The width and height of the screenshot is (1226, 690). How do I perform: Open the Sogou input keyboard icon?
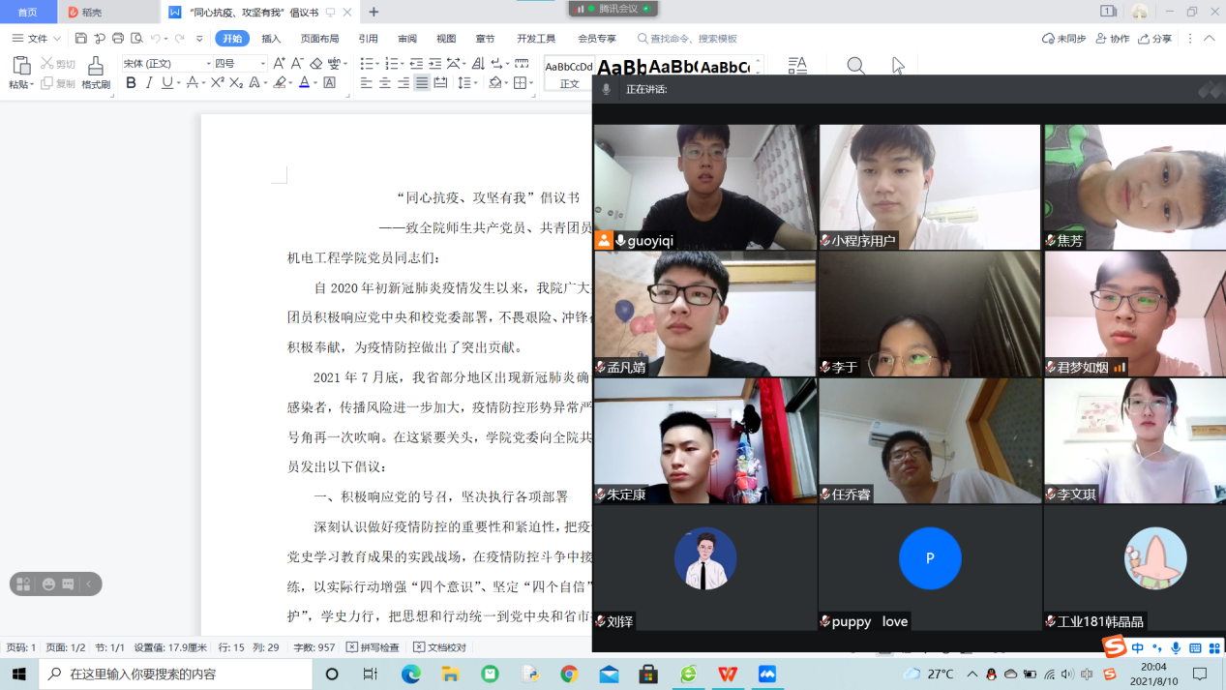tap(1196, 648)
